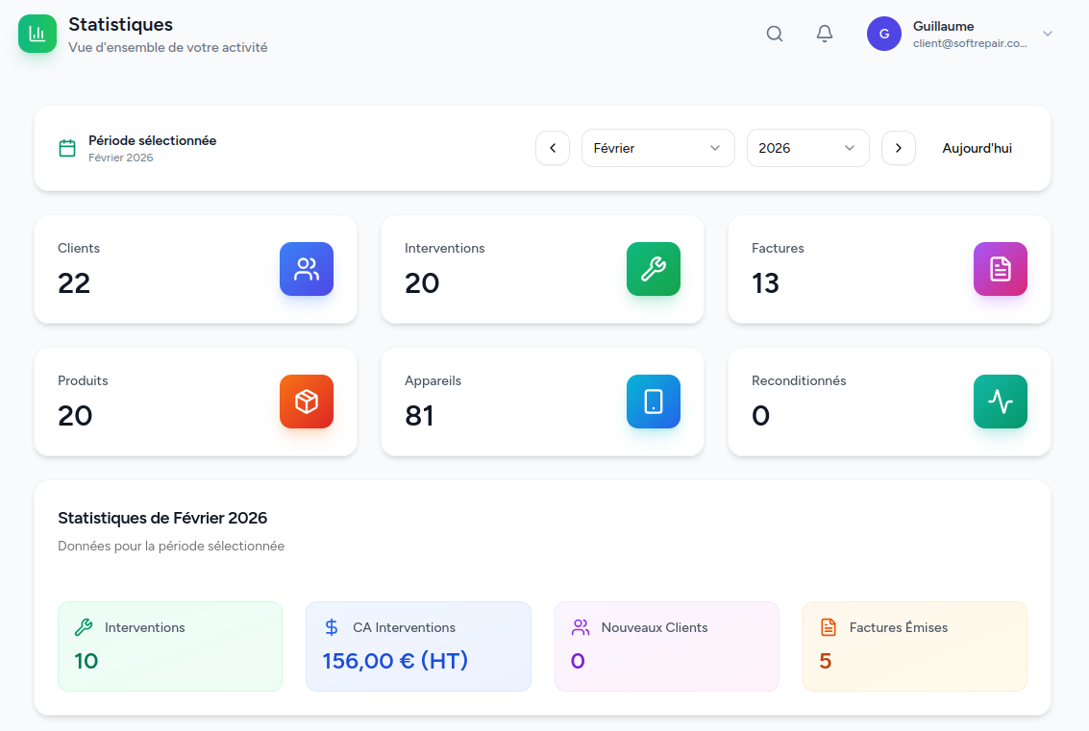Click the Factures document icon
This screenshot has height=731, width=1089.
[x=1000, y=269]
